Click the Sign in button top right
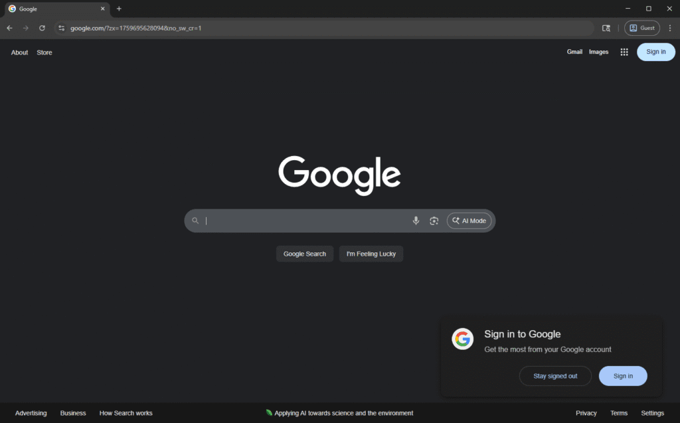The image size is (680, 423). click(655, 51)
